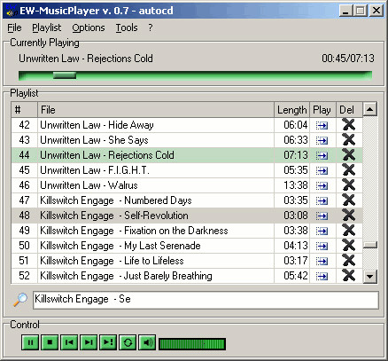The height and width of the screenshot is (361, 388).
Task: Delete track 46 Walrus with X
Action: 349,184
